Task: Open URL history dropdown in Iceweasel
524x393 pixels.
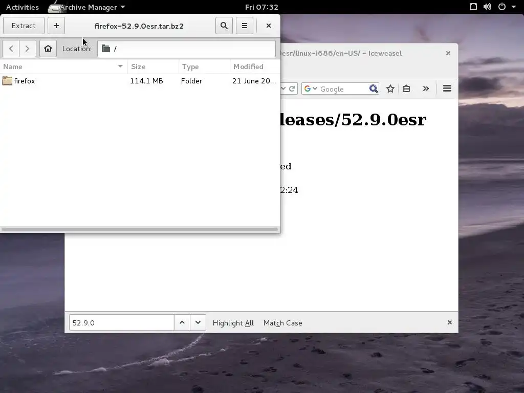Action: click(283, 89)
